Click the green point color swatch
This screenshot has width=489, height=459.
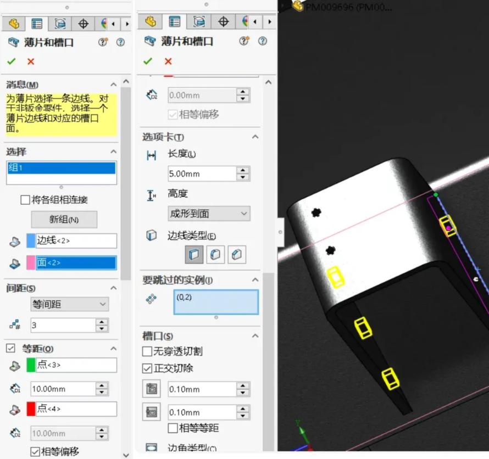pos(31,365)
